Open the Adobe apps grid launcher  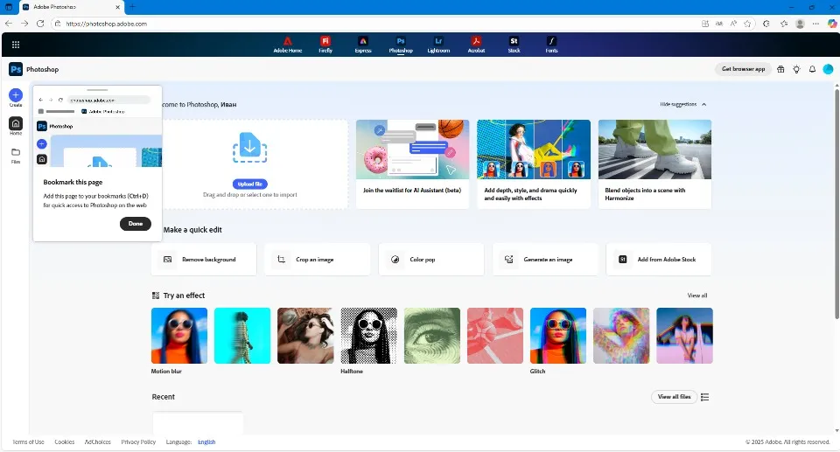16,45
